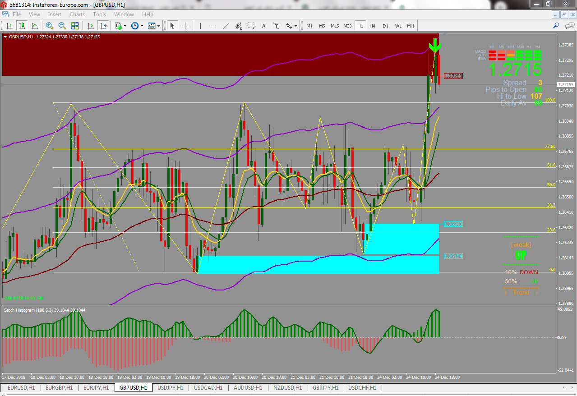Select the line chart display icon
This screenshot has height=396, width=577.
[x=35, y=26]
